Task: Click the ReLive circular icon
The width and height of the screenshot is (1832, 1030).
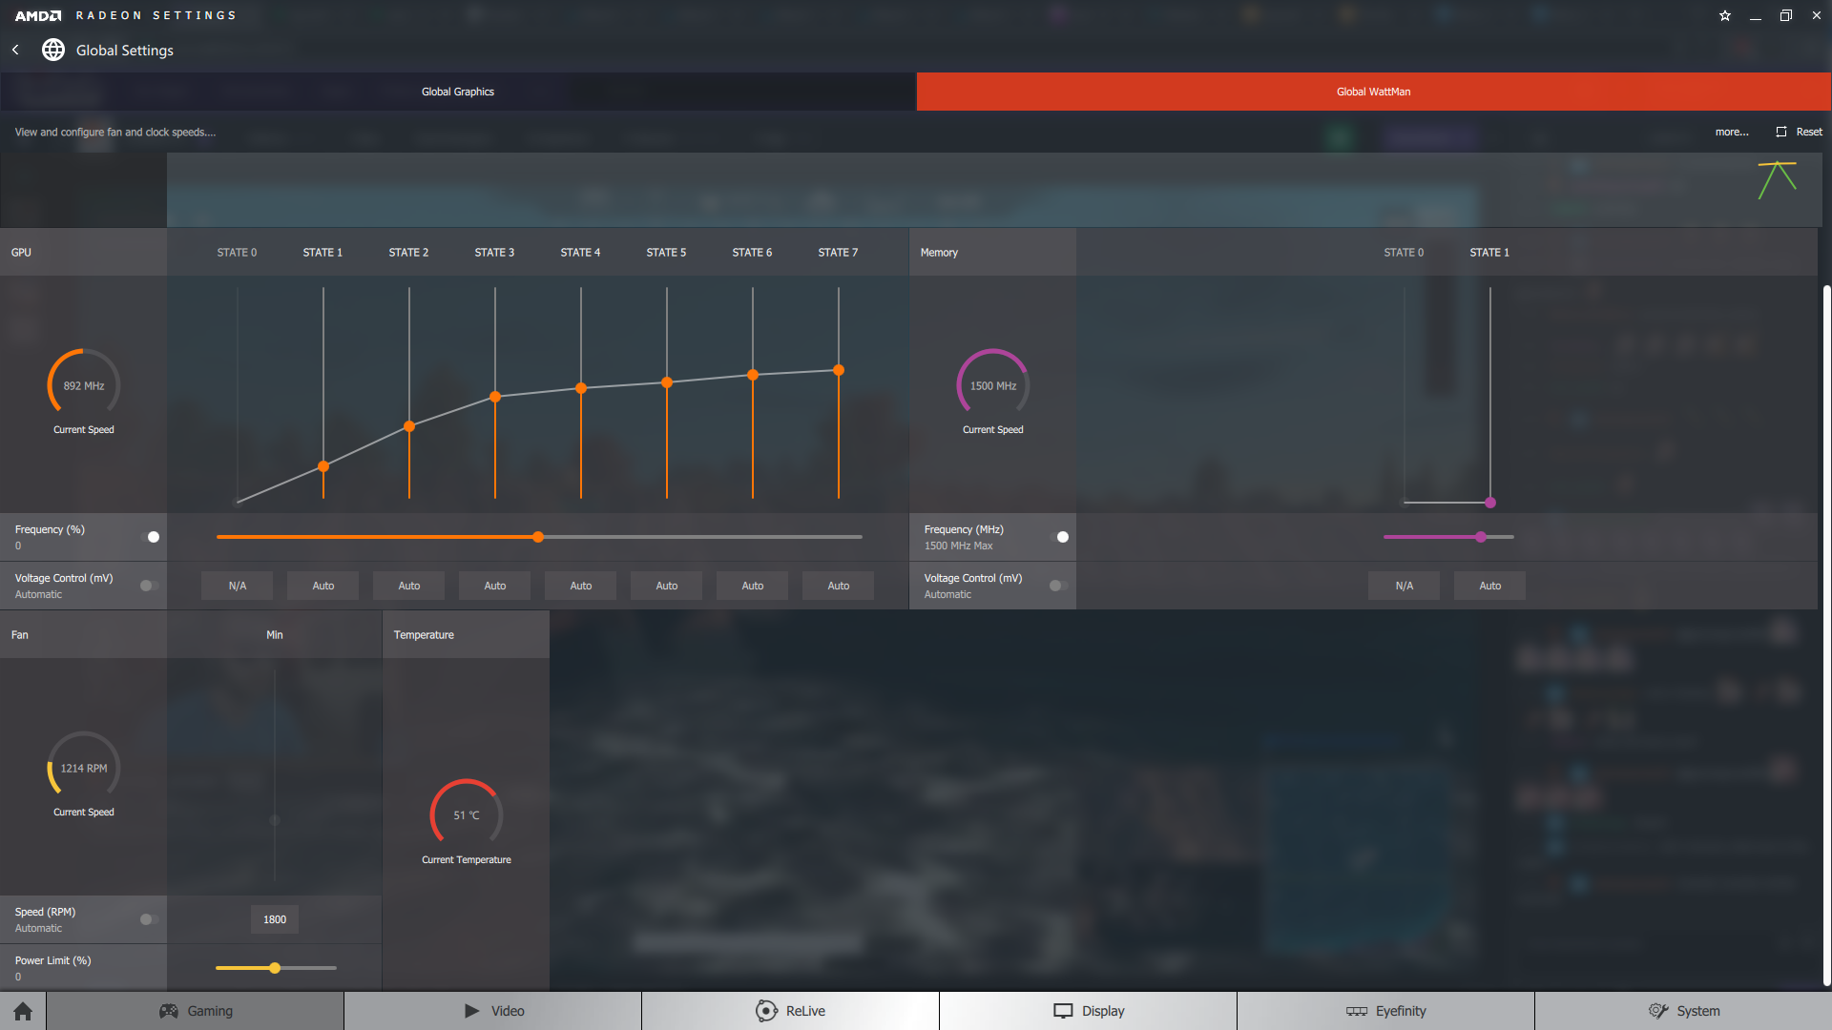Action: pos(766,1011)
